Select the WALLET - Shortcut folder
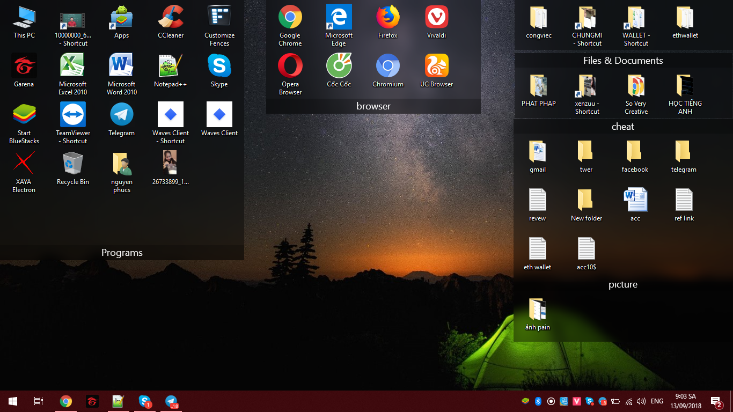This screenshot has width=733, height=412. (636, 26)
